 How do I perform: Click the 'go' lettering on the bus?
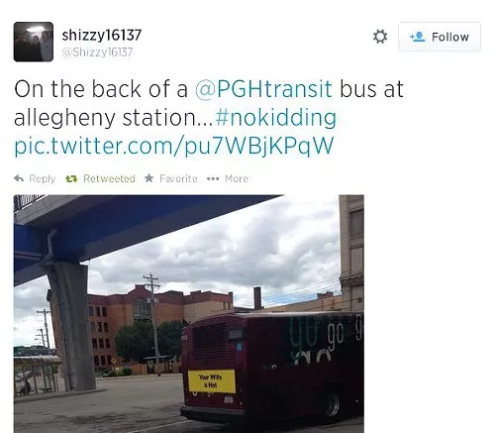335,338
